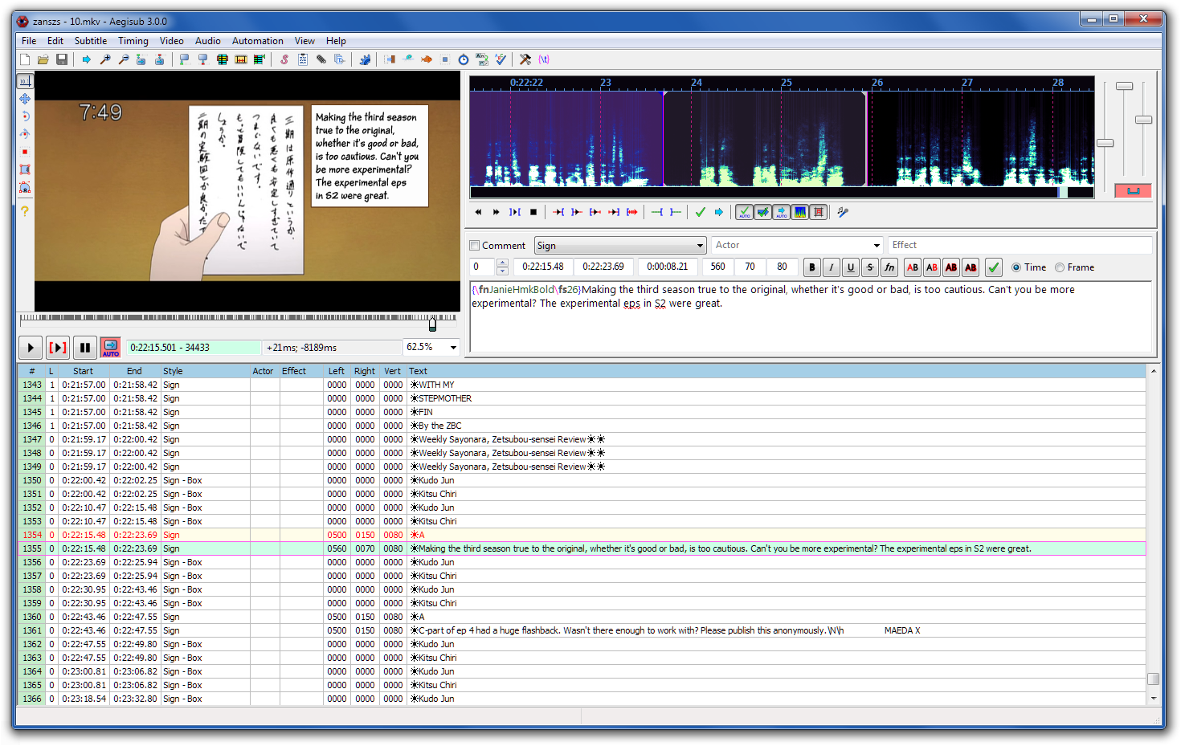1181x746 pixels.
Task: Commit audio timing with the green checkmark
Action: [x=700, y=212]
